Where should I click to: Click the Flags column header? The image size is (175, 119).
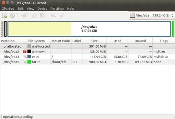coord(164,41)
